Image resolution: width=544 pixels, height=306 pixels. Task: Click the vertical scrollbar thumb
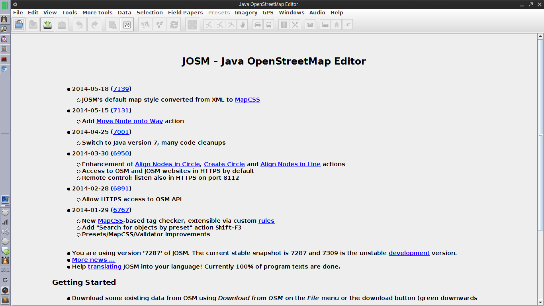coord(540,135)
